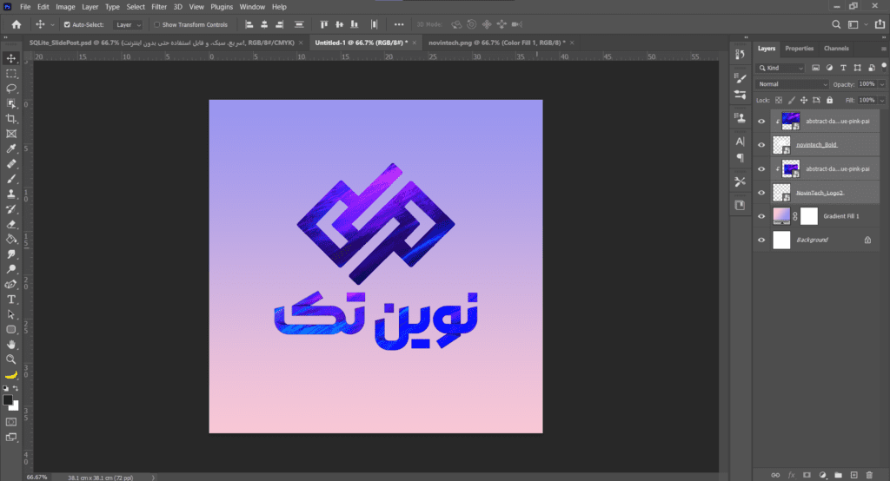Open the blend mode Normal dropdown
The width and height of the screenshot is (890, 481).
793,84
